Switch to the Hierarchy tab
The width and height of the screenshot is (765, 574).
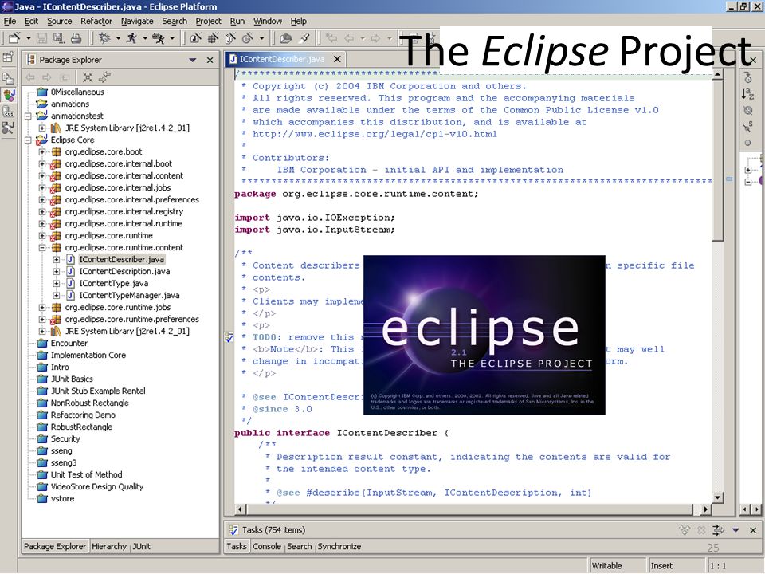coord(109,547)
